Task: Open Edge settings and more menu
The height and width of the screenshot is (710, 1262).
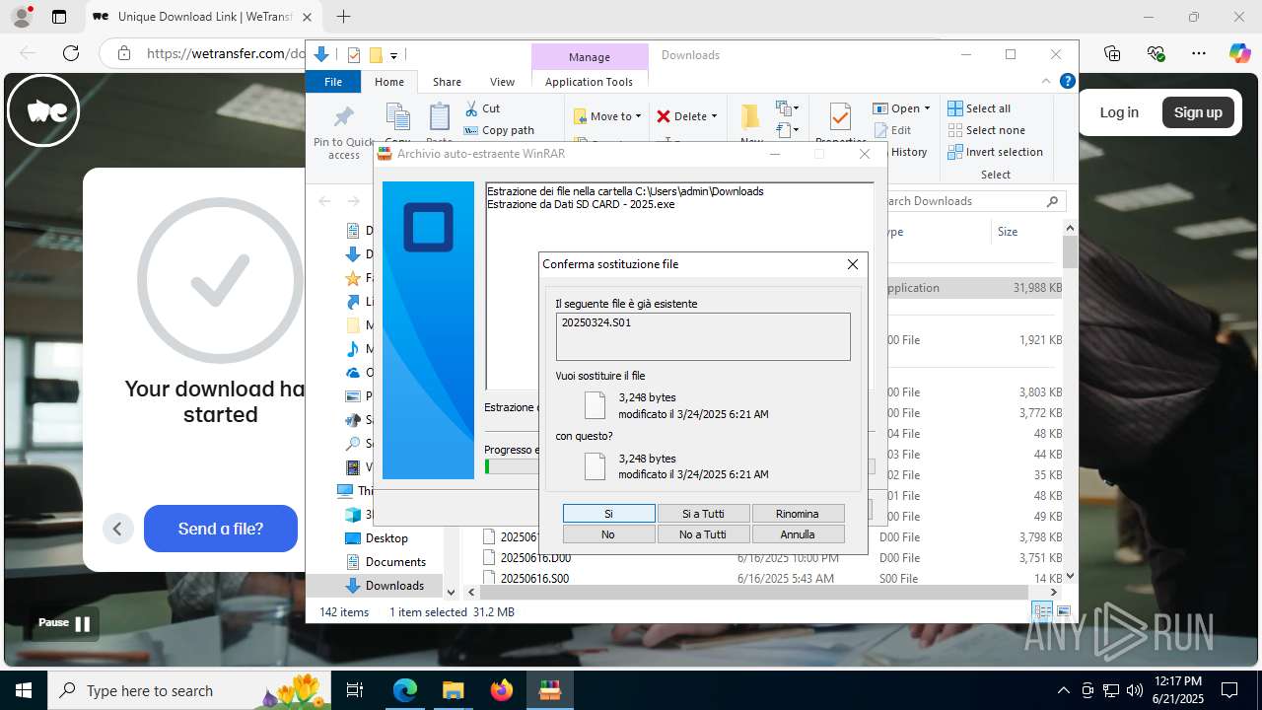Action: (x=1199, y=53)
